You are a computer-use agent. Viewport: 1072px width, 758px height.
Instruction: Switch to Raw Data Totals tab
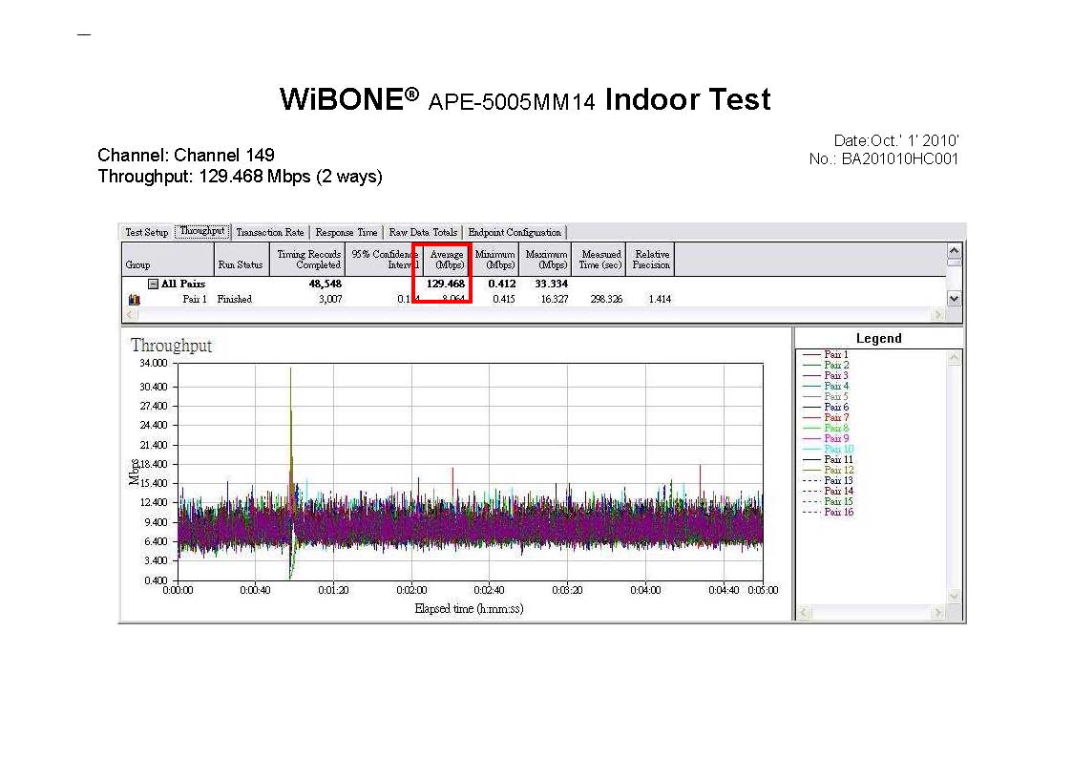[423, 232]
